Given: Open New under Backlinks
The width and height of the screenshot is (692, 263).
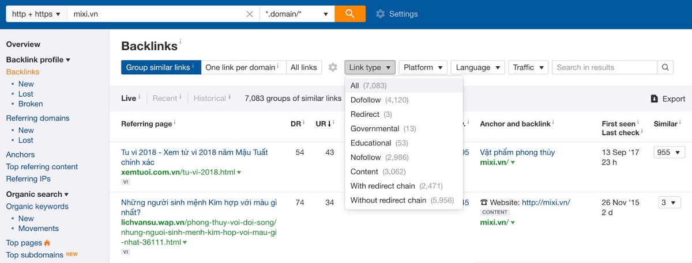Looking at the screenshot, I should click(26, 84).
